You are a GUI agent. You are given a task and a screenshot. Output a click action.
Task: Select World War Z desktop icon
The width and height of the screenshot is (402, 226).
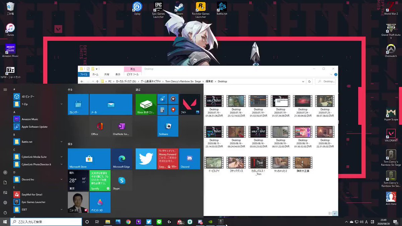[391, 8]
